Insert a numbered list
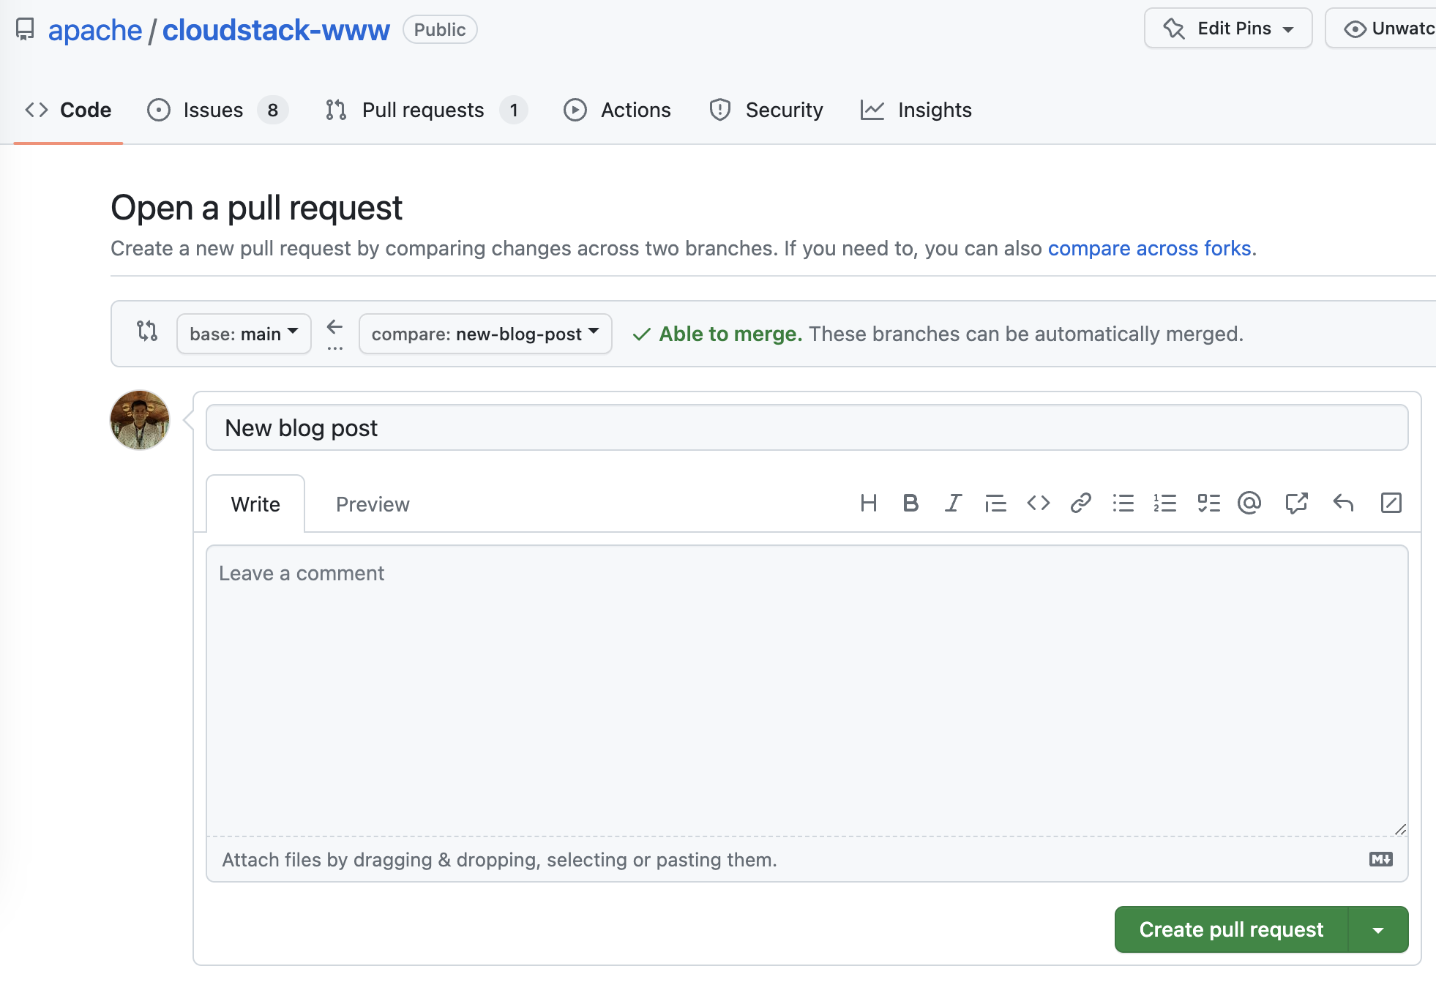The width and height of the screenshot is (1436, 985). point(1165,503)
